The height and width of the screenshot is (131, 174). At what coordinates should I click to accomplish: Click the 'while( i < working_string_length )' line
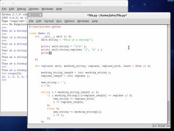[70, 92]
